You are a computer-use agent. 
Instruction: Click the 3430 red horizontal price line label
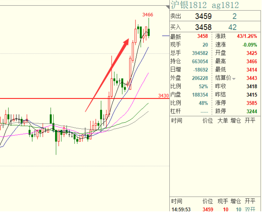coord(163,96)
